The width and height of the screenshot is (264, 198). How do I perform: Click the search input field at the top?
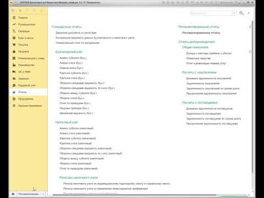tap(211, 13)
